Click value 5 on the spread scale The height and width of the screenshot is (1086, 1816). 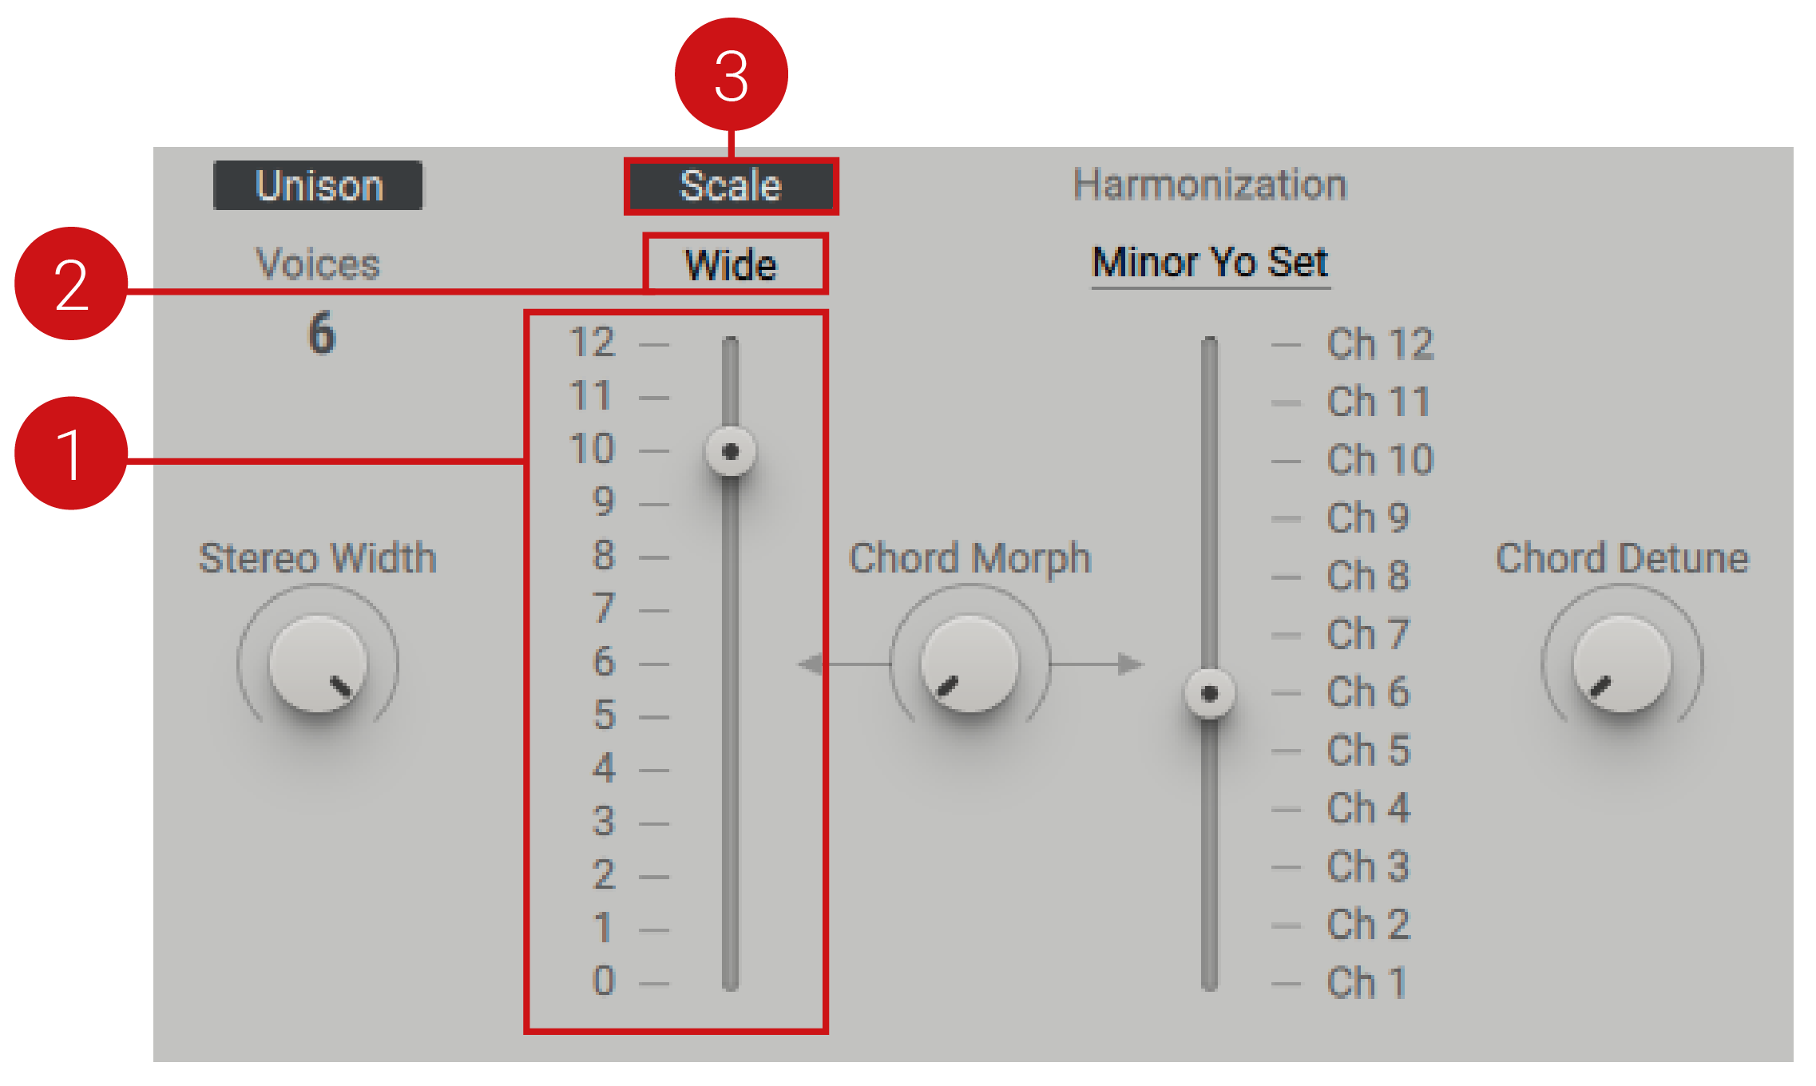coord(604,715)
